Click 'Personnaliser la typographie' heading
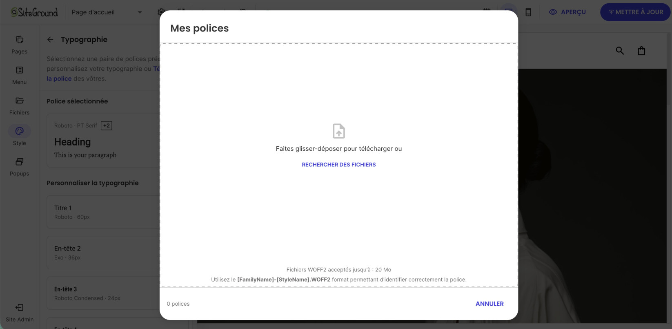This screenshot has width=672, height=329. (x=93, y=183)
